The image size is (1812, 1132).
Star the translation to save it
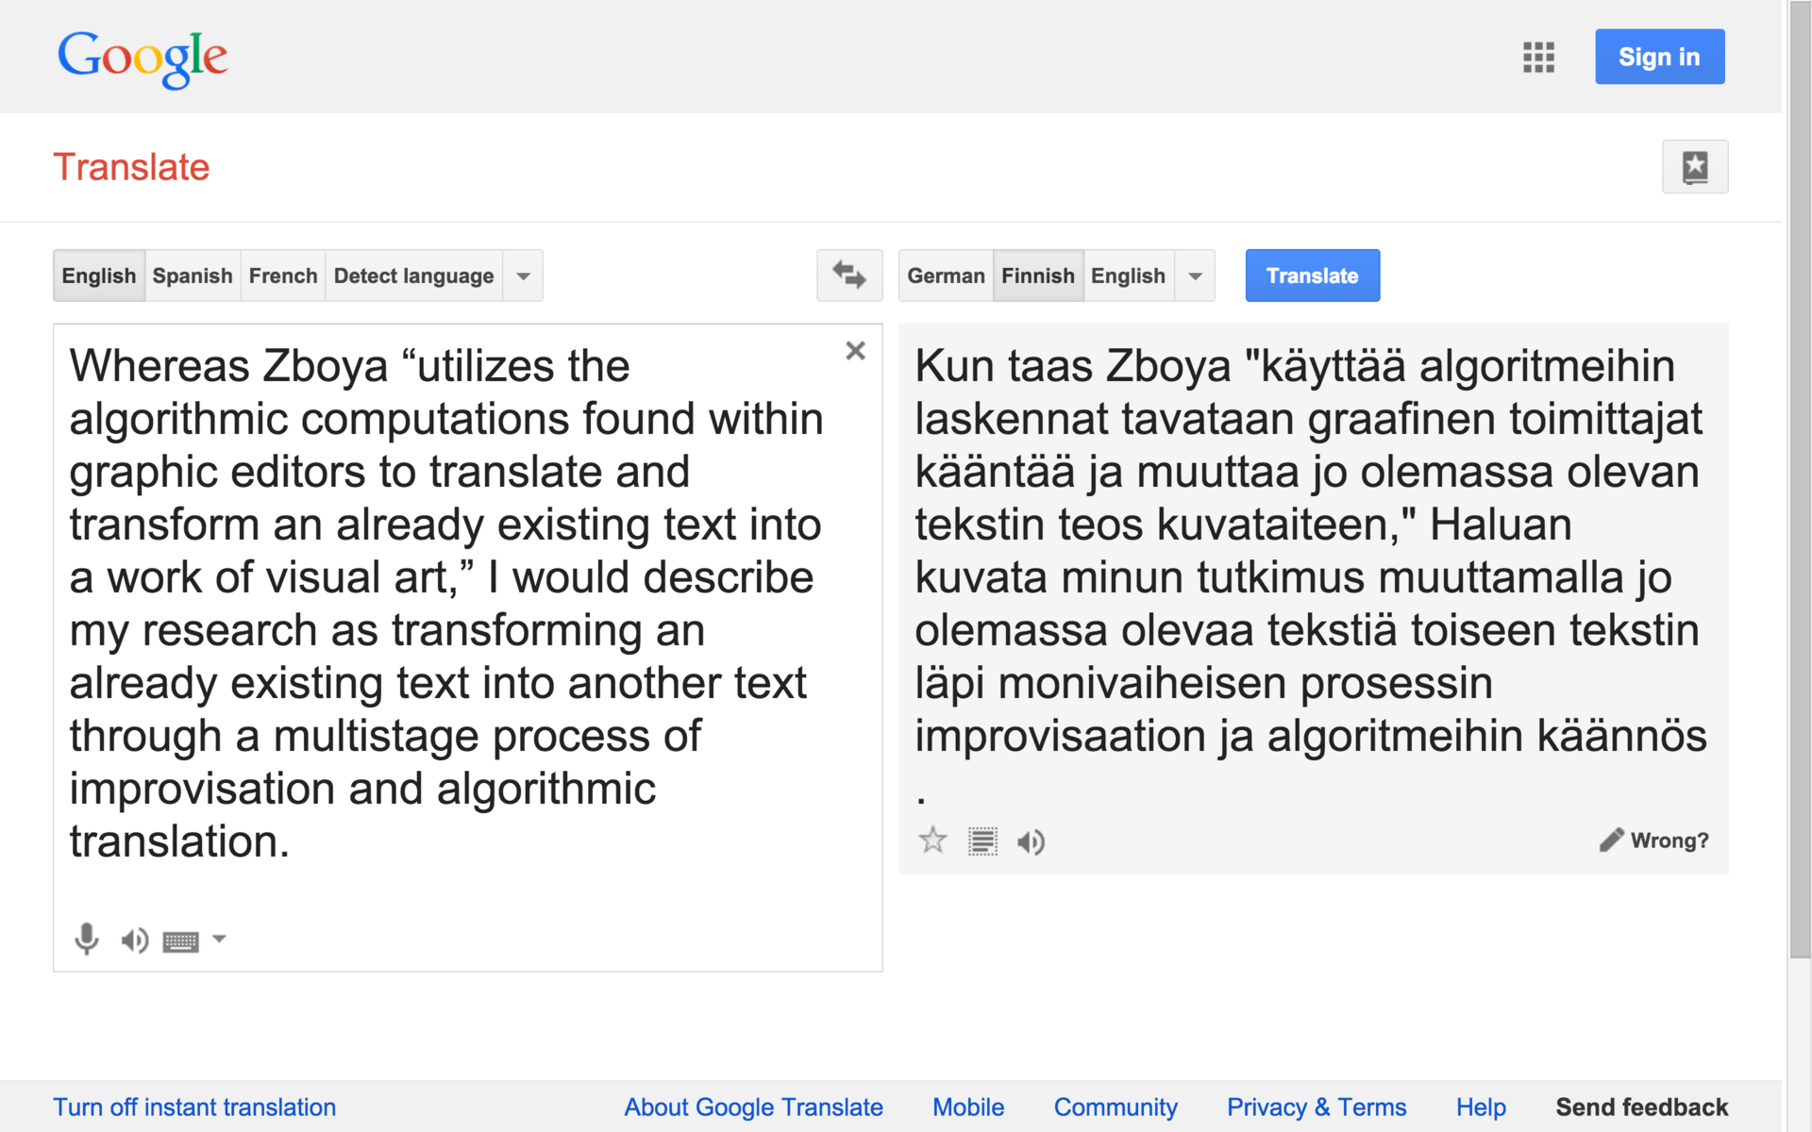click(932, 840)
